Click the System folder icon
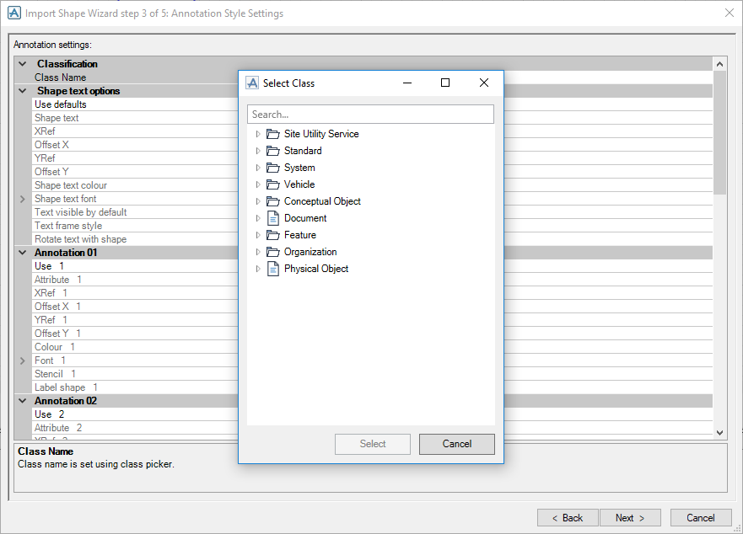 tap(272, 168)
